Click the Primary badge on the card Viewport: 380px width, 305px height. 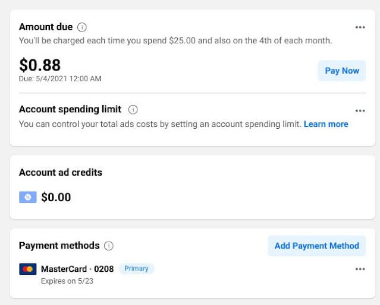[x=136, y=269]
